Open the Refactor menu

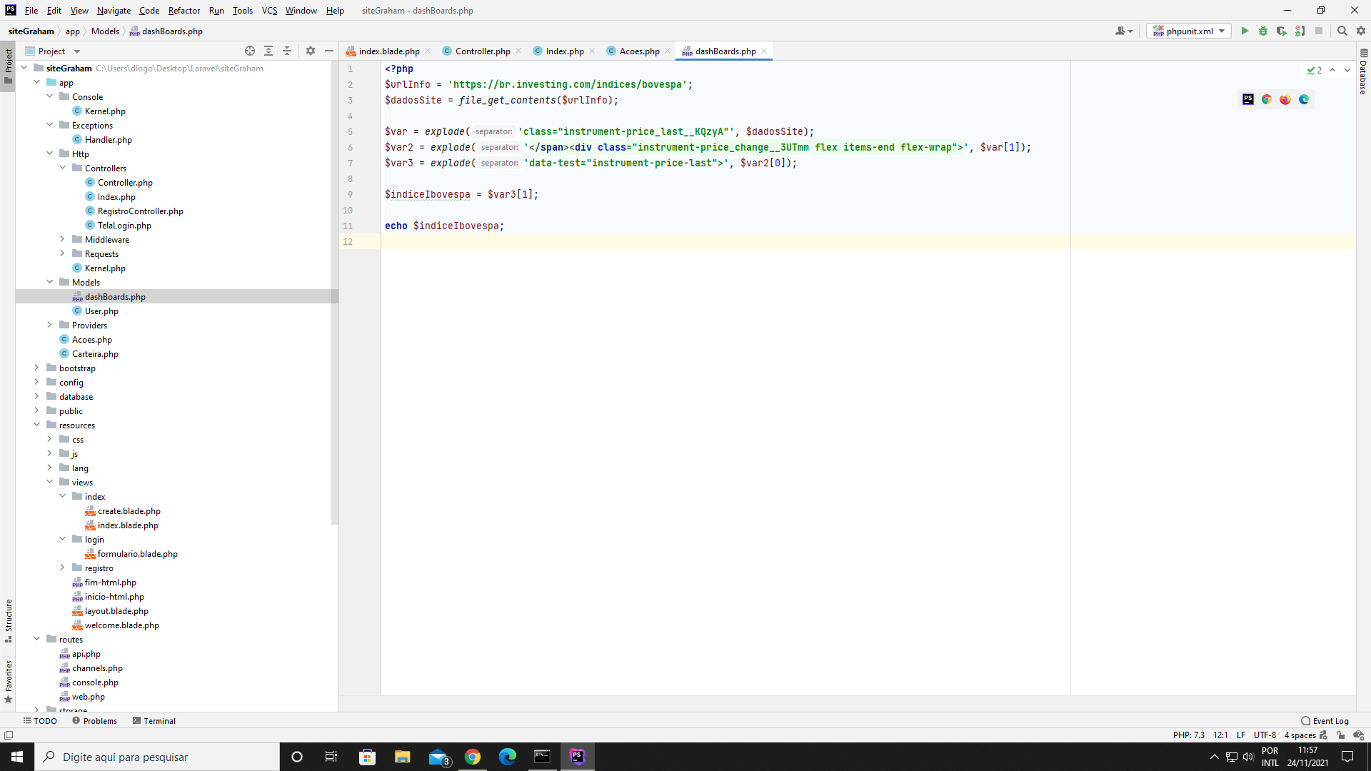click(x=184, y=10)
